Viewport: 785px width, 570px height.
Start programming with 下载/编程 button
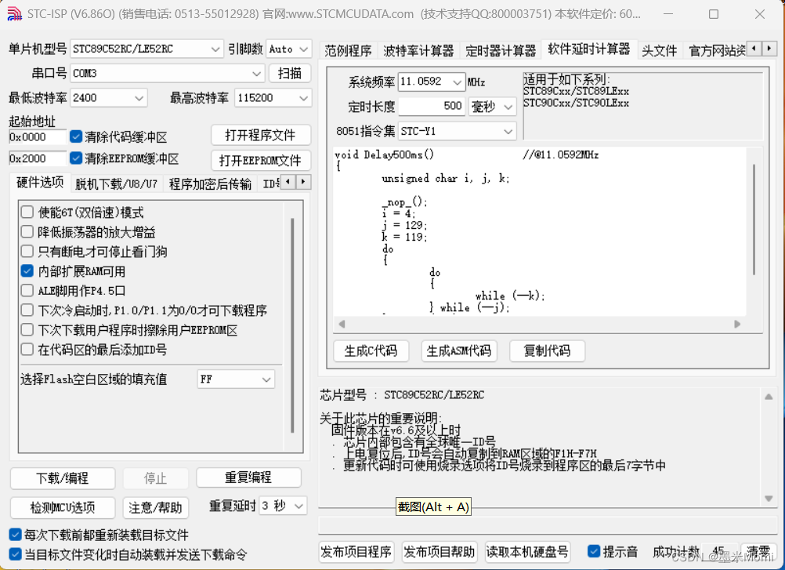[62, 477]
